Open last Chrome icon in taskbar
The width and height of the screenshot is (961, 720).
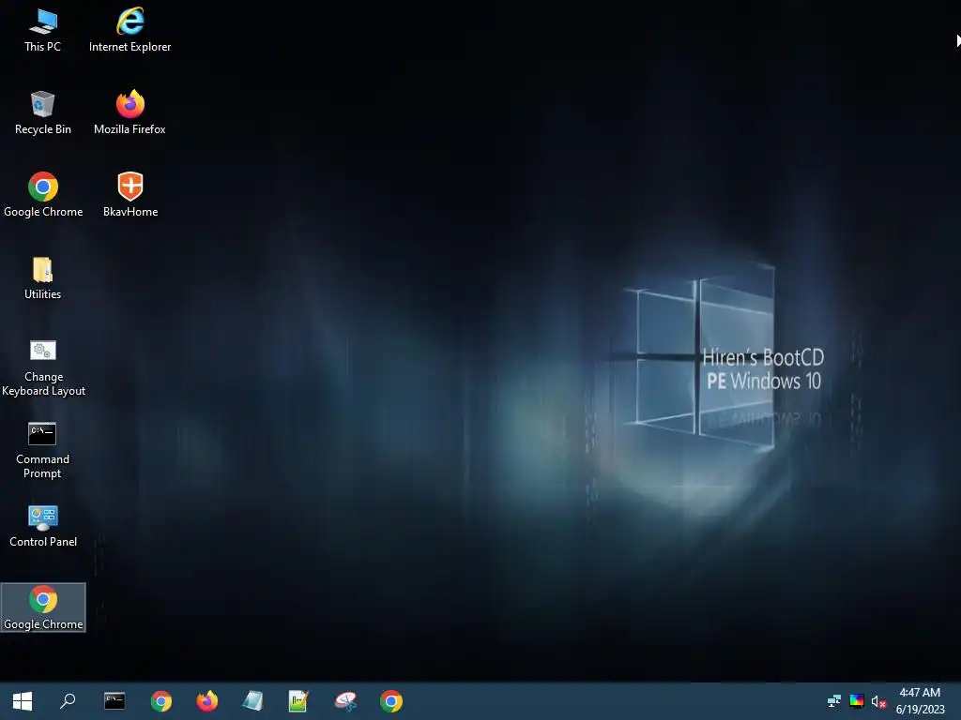tap(391, 701)
